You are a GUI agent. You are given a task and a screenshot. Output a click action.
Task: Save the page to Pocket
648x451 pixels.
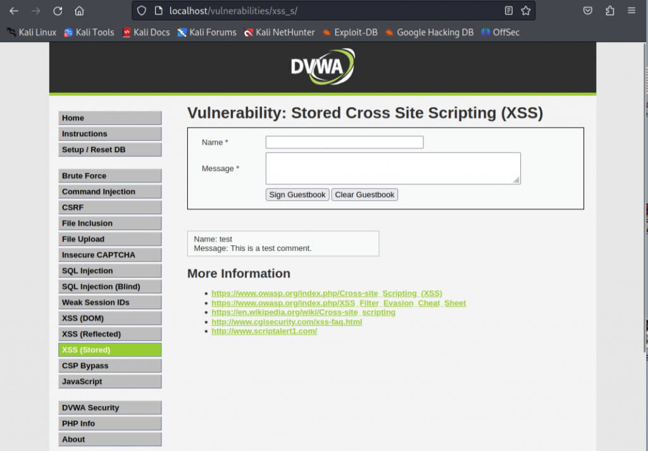[587, 10]
